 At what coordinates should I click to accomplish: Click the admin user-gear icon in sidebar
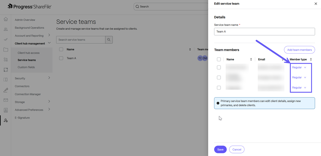pyautogui.click(x=6, y=120)
